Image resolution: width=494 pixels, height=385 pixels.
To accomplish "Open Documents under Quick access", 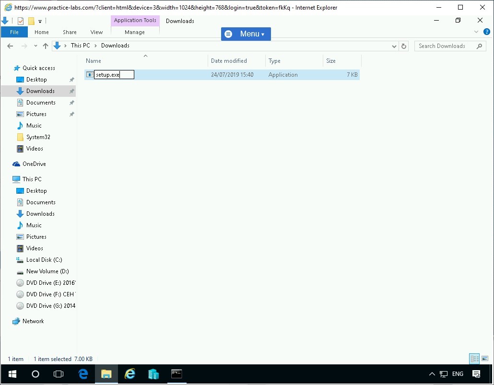I will pyautogui.click(x=41, y=103).
